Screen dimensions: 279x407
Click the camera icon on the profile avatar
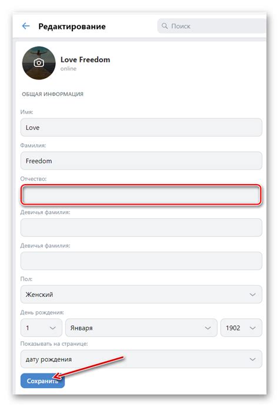click(x=39, y=63)
